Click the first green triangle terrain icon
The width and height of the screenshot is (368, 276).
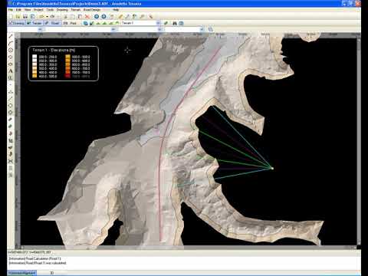pos(98,23)
